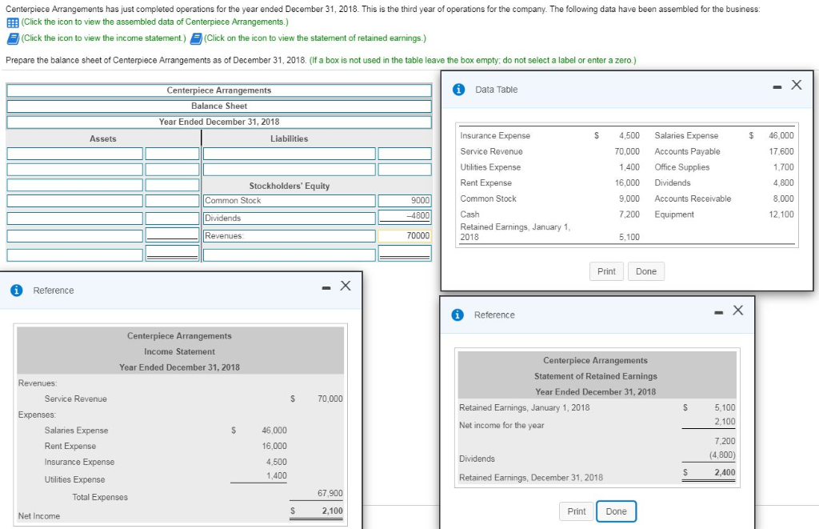Click the 67,900 total expenses value

(x=330, y=493)
